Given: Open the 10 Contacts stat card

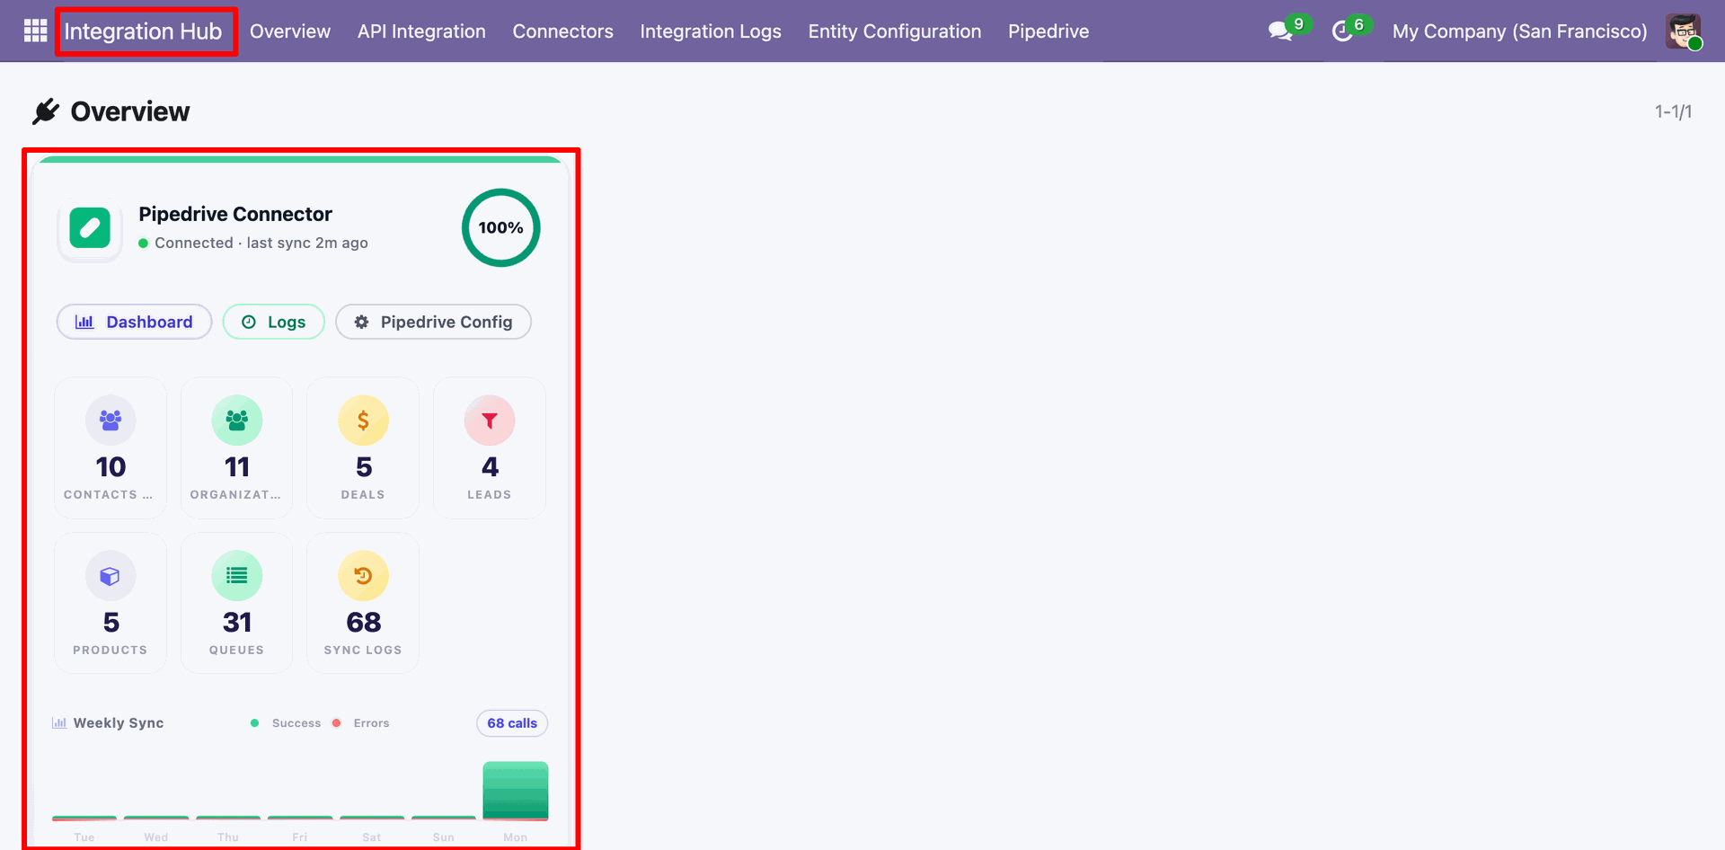Looking at the screenshot, I should 111,447.
